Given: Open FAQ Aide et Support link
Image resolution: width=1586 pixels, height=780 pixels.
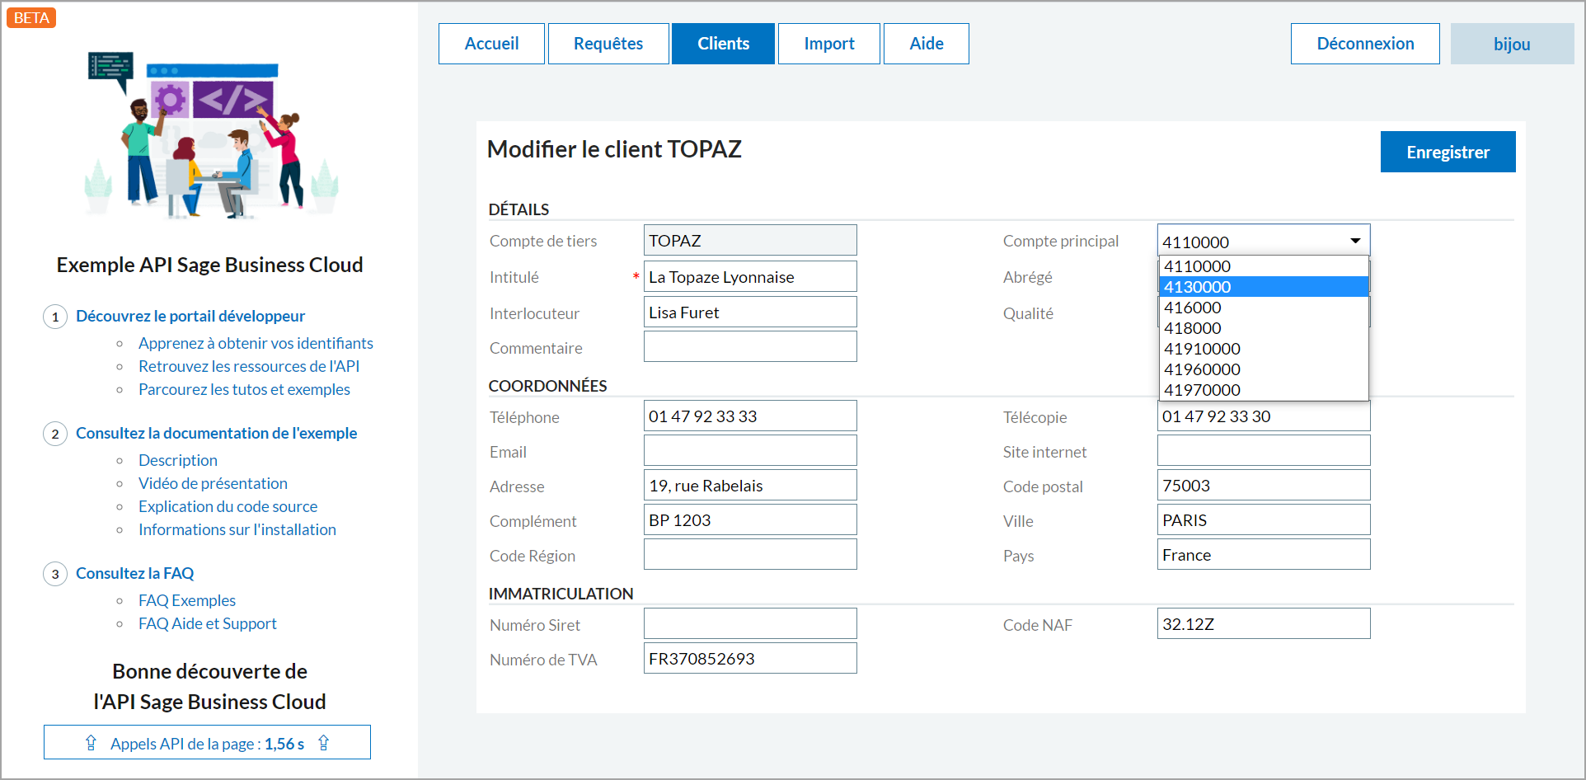Looking at the screenshot, I should [208, 623].
